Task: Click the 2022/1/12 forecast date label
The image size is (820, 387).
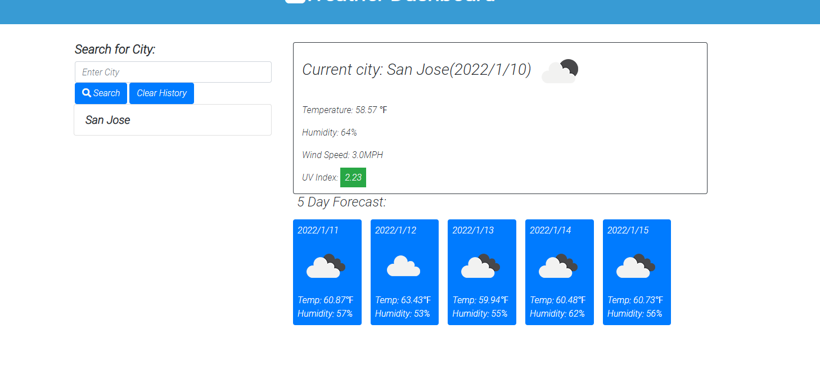Action: [395, 230]
